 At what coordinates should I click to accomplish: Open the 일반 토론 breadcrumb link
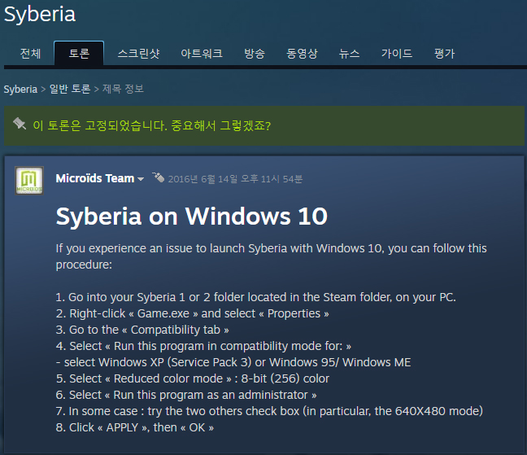point(70,89)
